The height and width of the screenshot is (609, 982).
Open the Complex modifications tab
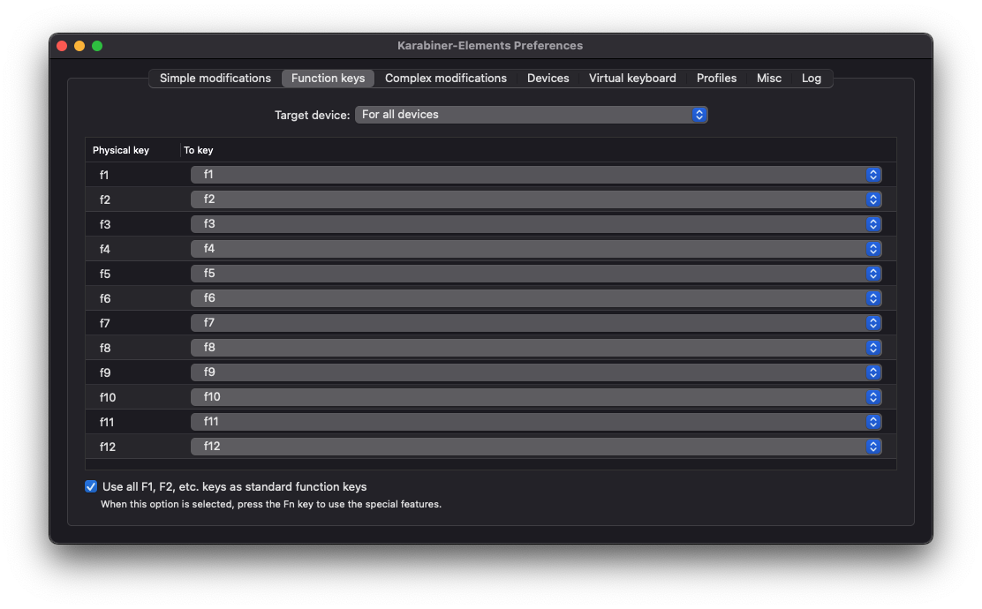click(x=445, y=79)
